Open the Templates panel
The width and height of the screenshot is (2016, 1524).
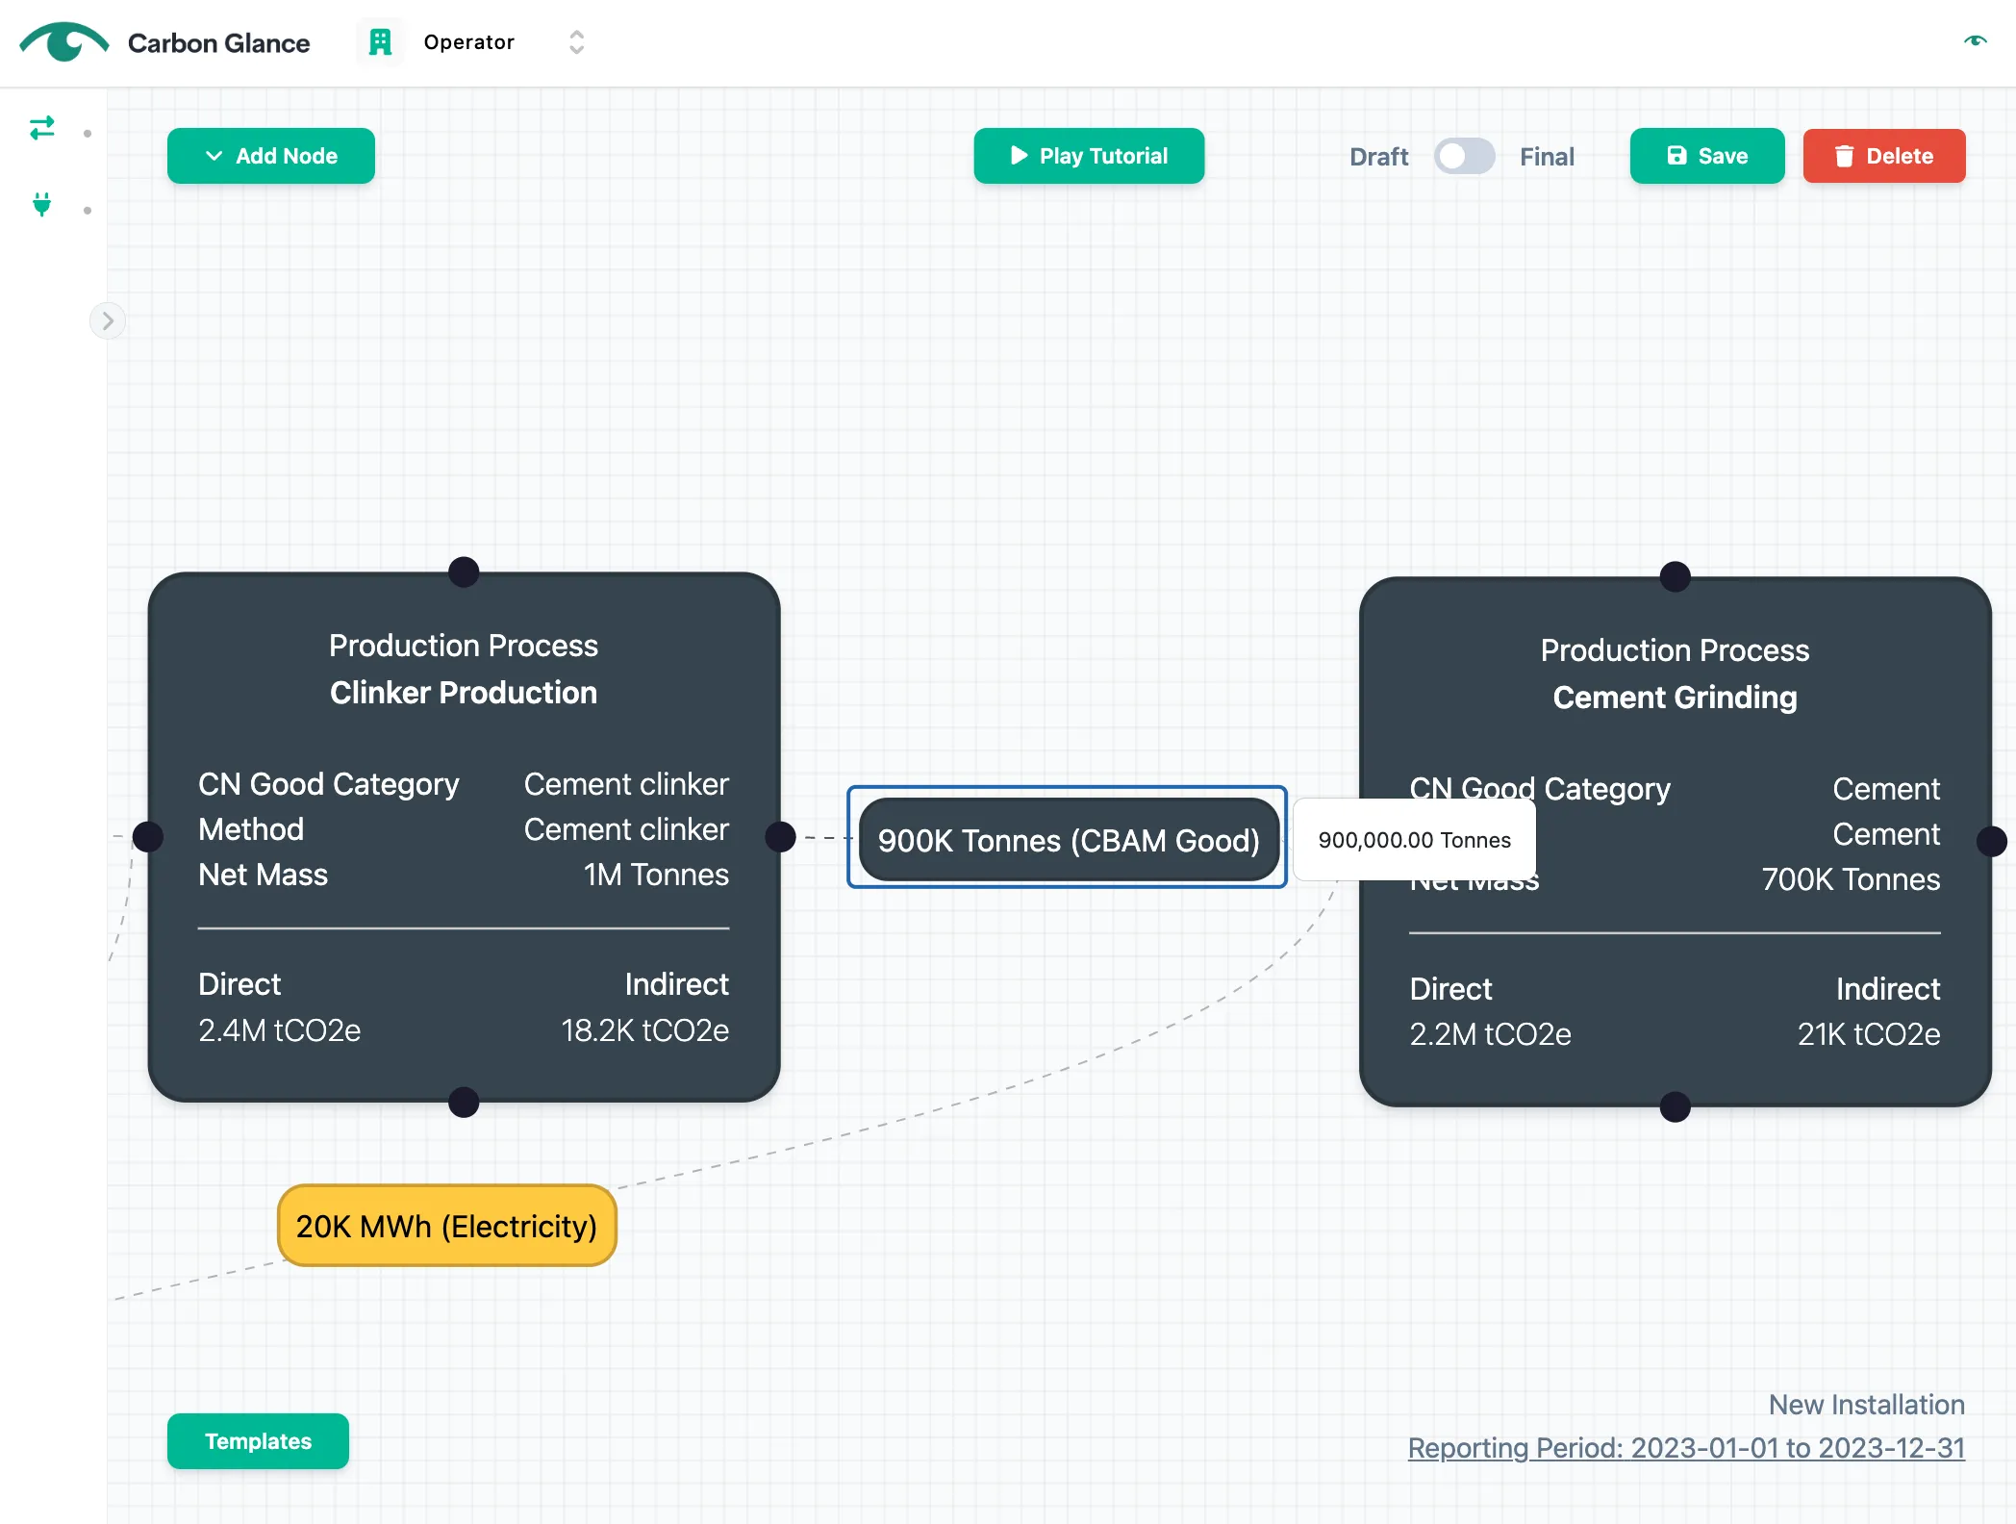[x=258, y=1441]
